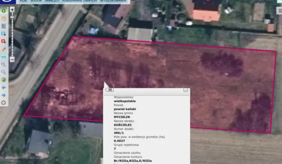Click the 'Oznaczenie użytku' label

click(x=127, y=153)
